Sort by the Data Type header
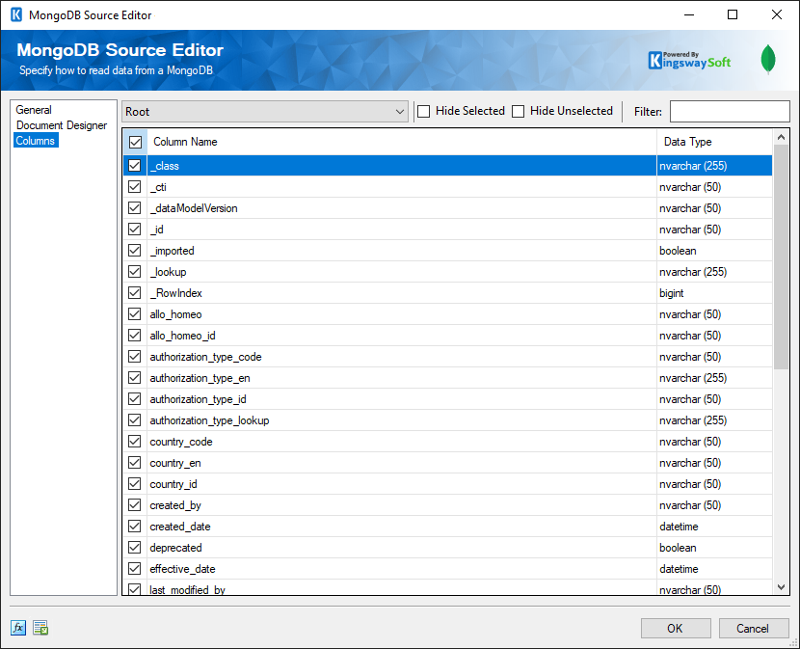Image resolution: width=800 pixels, height=649 pixels. [688, 142]
